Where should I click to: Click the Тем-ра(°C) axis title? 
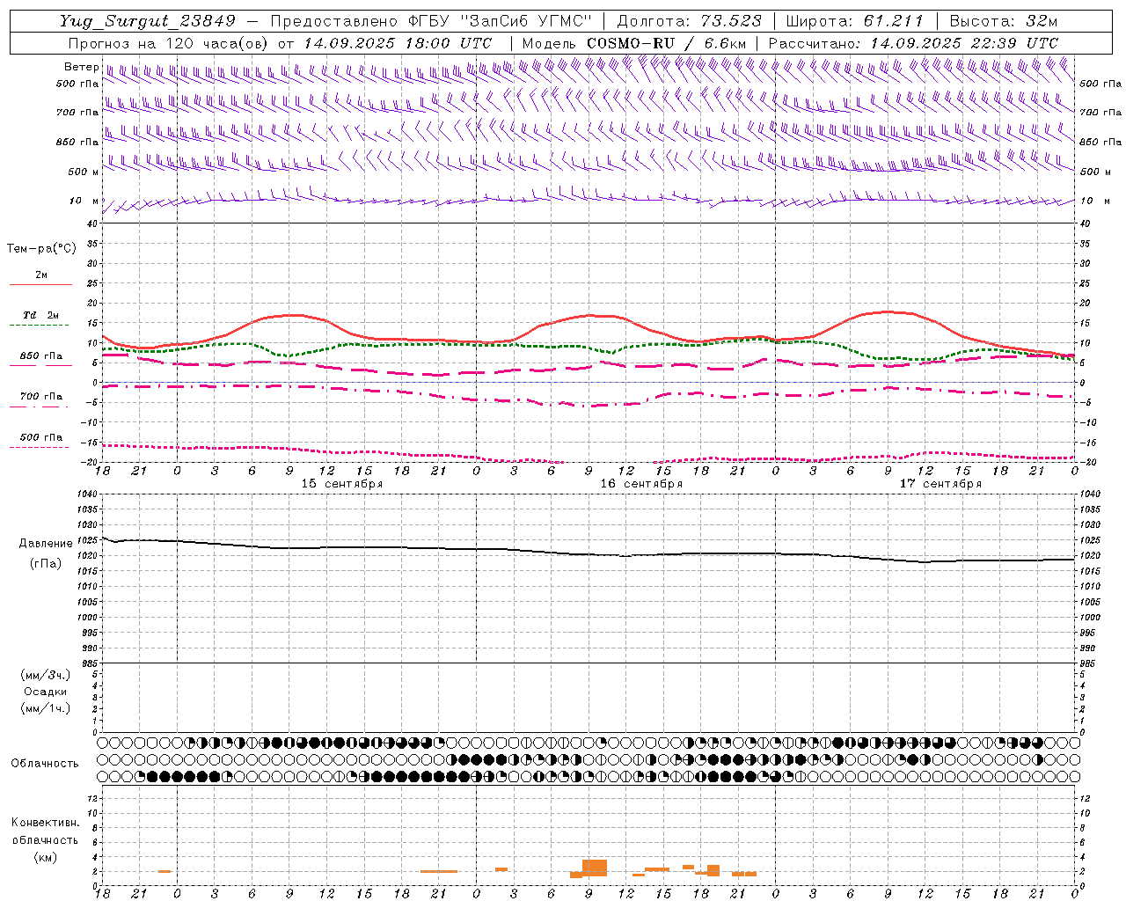pyautogui.click(x=41, y=249)
